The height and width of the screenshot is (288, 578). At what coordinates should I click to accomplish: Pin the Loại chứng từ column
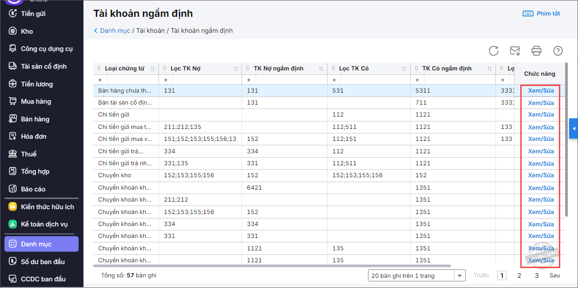[99, 69]
